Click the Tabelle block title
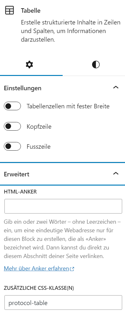Image resolution: width=125 pixels, height=313 pixels. point(31,10)
